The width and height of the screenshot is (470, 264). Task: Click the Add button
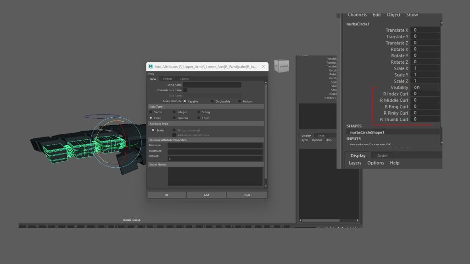[x=206, y=195]
